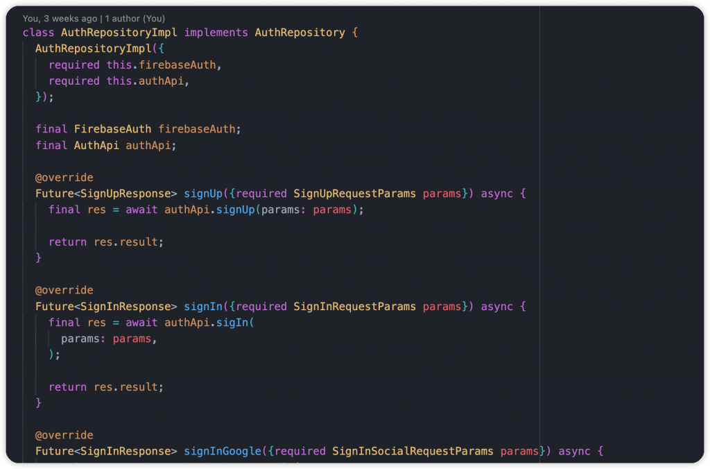Click the async keyword on the signUp line
The height and width of the screenshot is (469, 710).
point(496,194)
